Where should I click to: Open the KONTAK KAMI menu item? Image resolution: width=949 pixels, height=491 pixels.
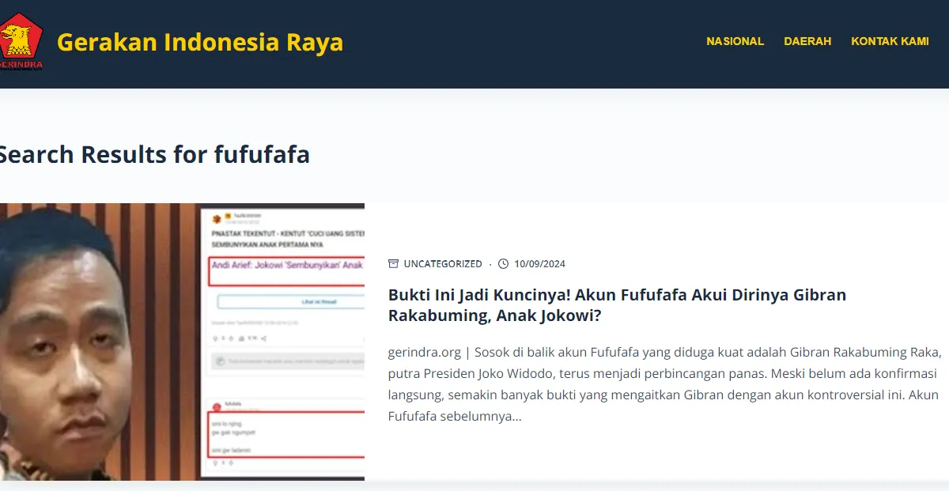pyautogui.click(x=890, y=41)
